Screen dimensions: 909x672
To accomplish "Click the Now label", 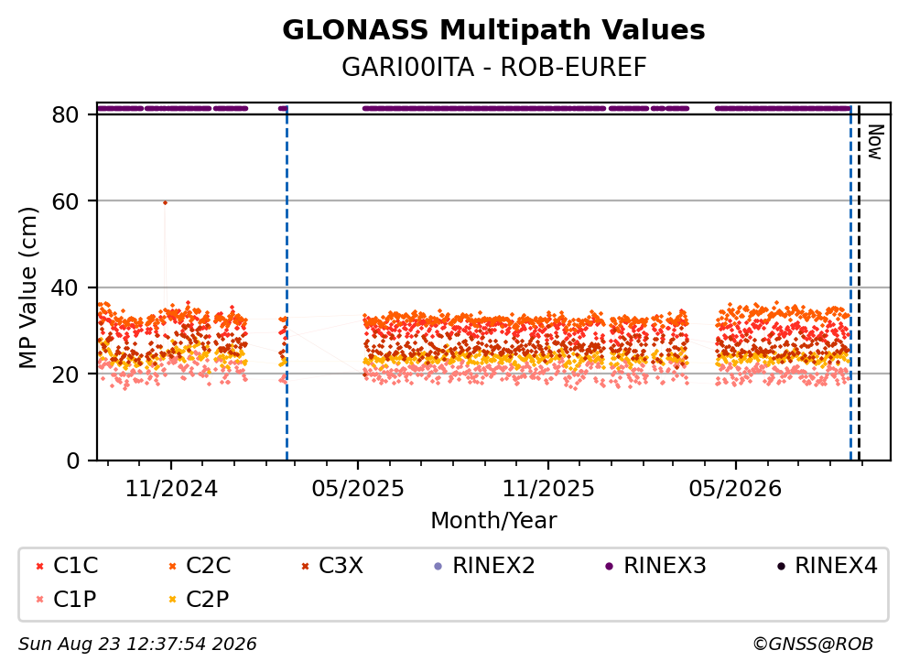I will point(875,142).
